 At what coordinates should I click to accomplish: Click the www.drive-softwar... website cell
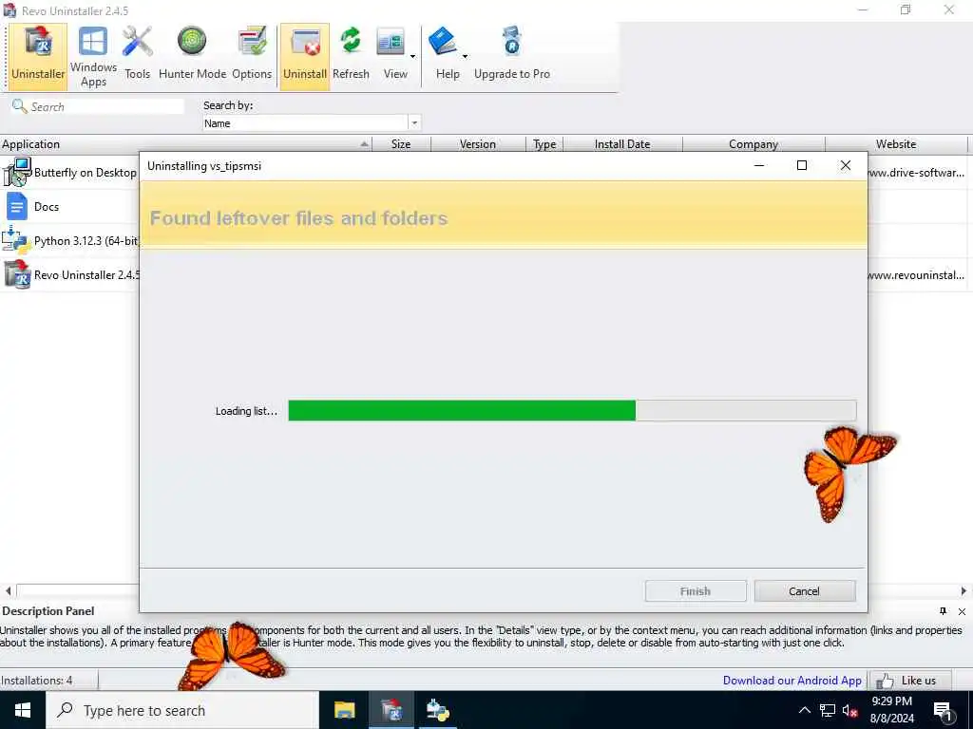point(916,173)
